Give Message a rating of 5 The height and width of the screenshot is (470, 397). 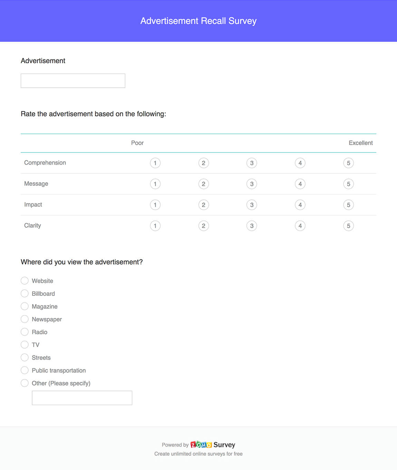coord(348,184)
